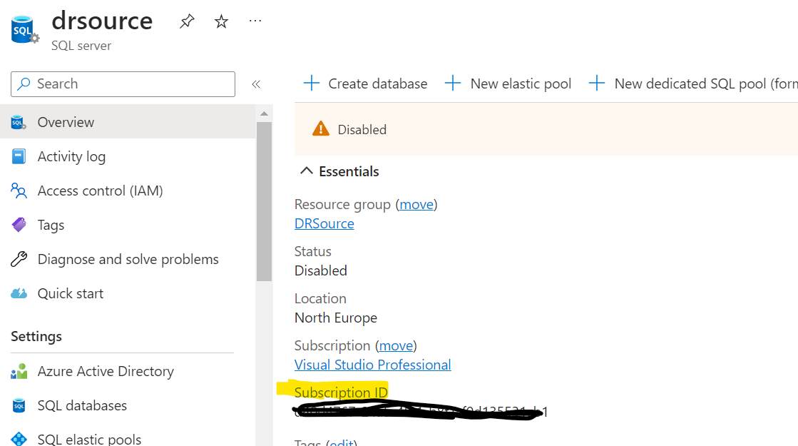Open the DRSource resource group link
This screenshot has width=798, height=446.
(324, 223)
